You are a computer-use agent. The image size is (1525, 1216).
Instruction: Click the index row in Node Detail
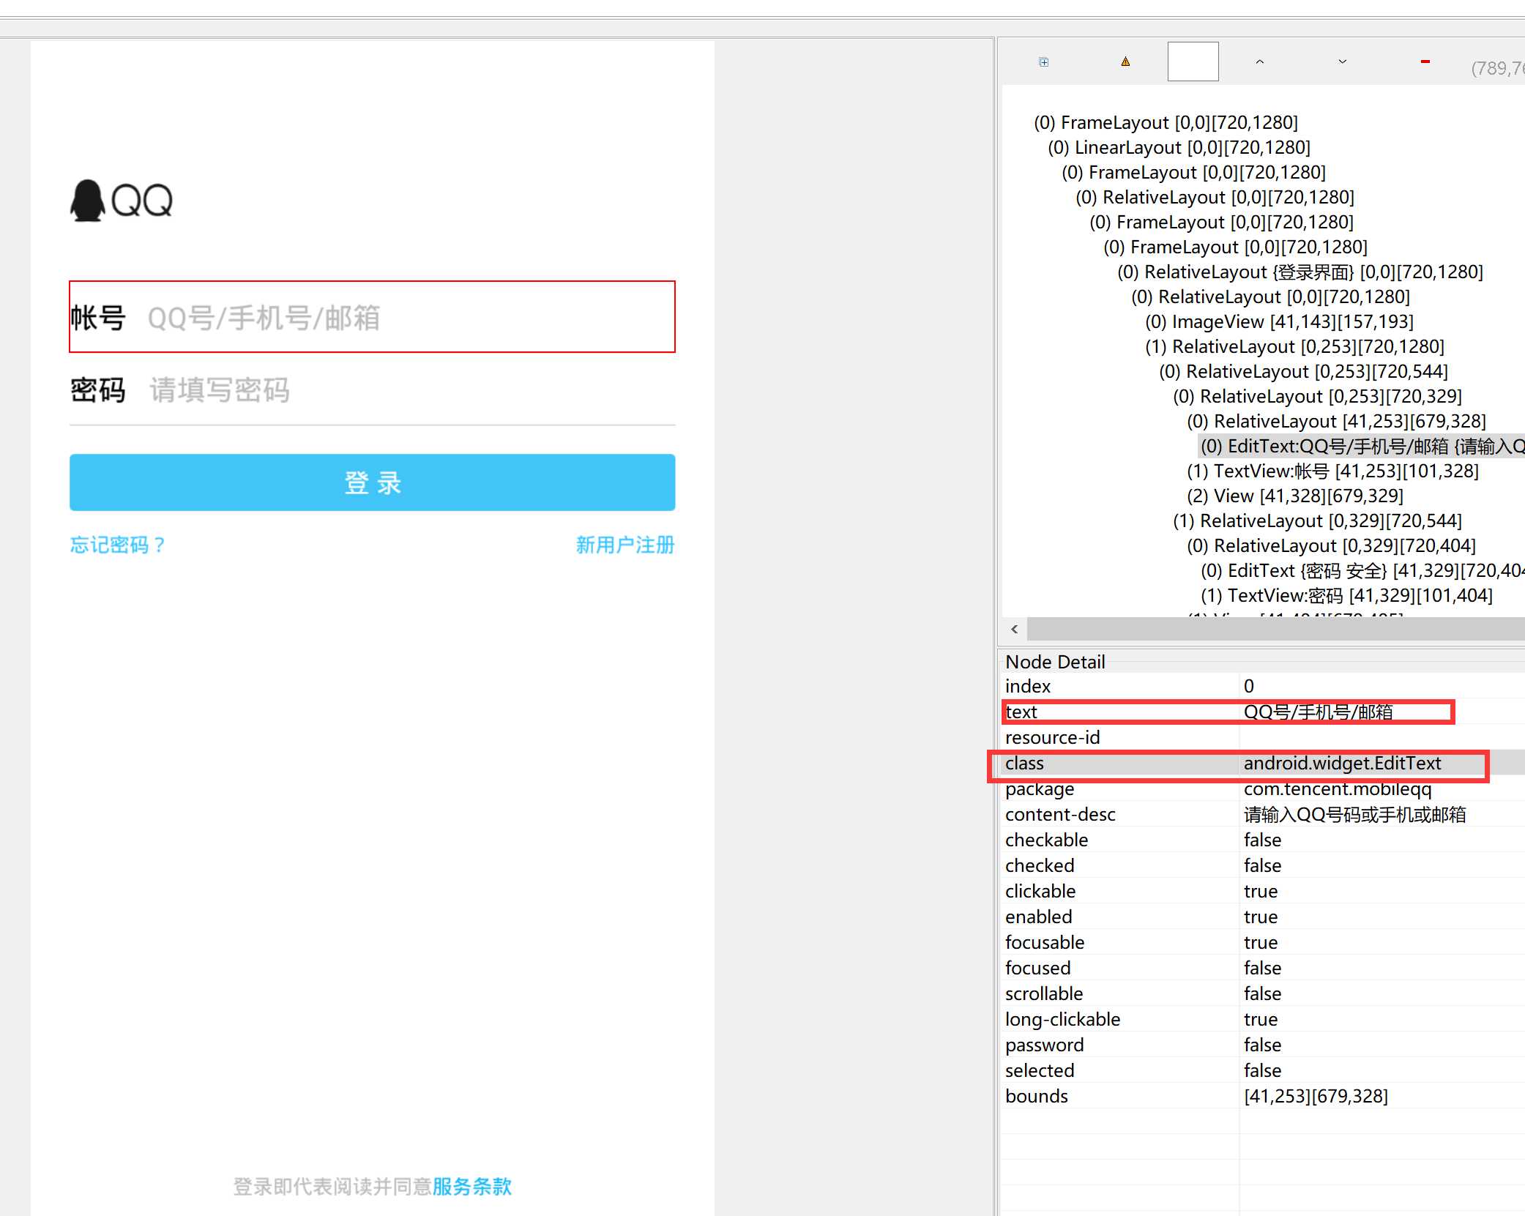tap(1263, 686)
